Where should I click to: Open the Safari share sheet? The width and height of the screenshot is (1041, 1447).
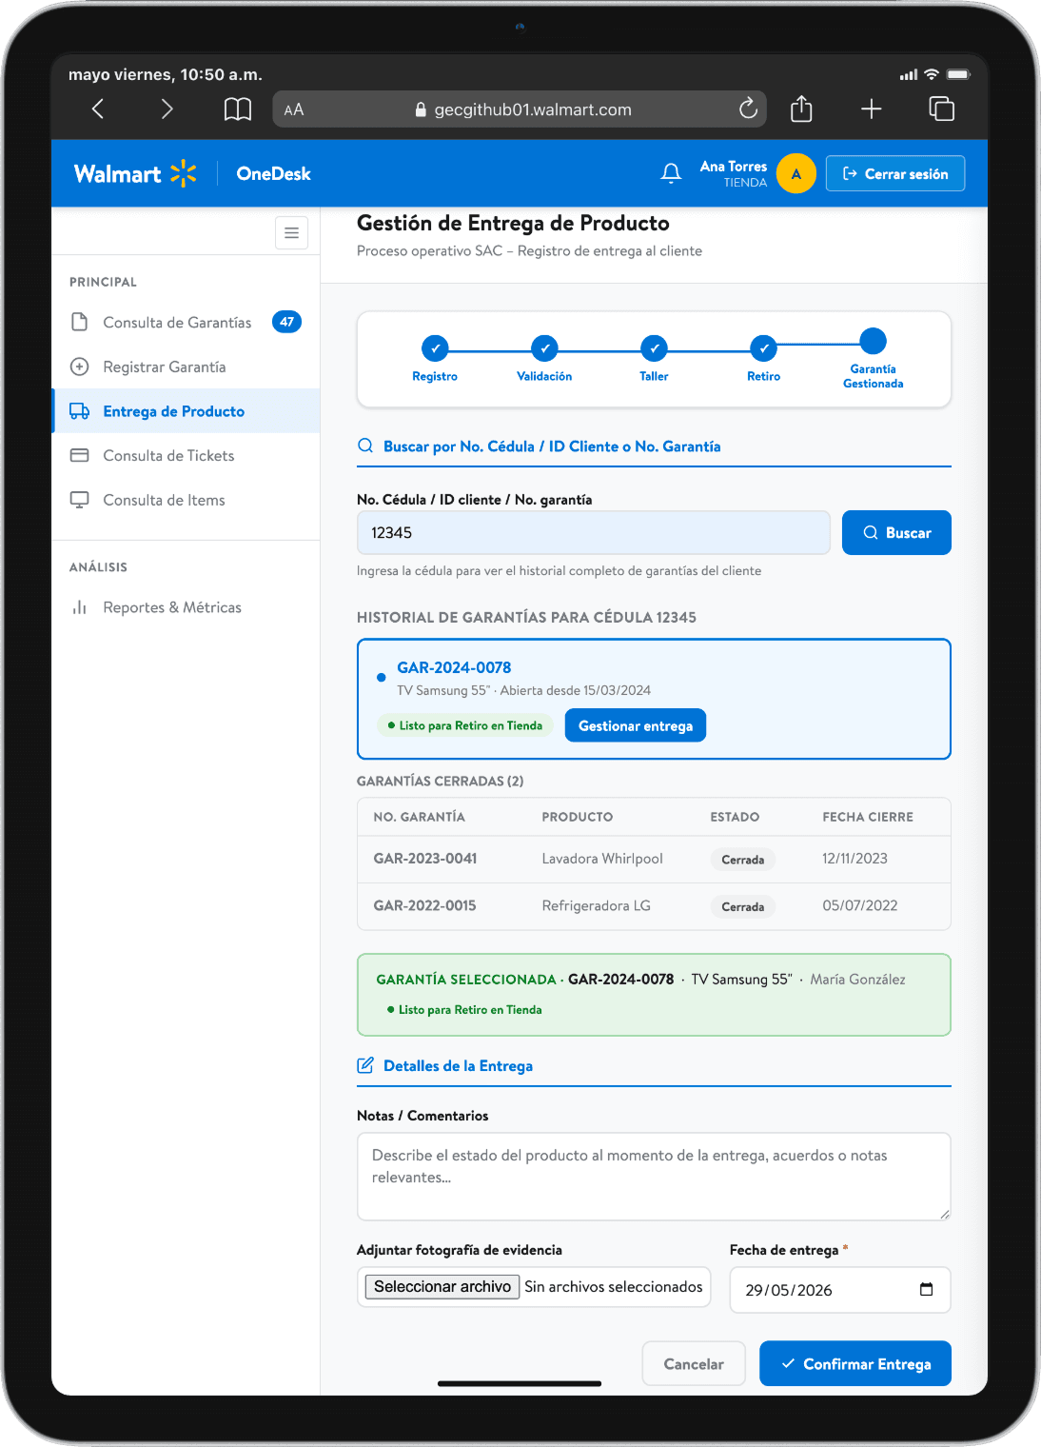[802, 109]
